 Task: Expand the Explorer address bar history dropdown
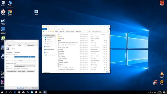pos(88,32)
